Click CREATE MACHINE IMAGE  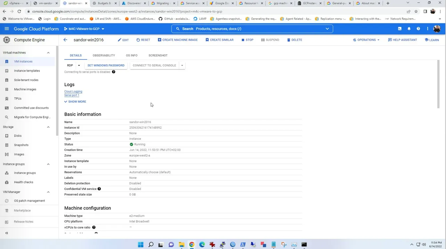pyautogui.click(x=178, y=40)
